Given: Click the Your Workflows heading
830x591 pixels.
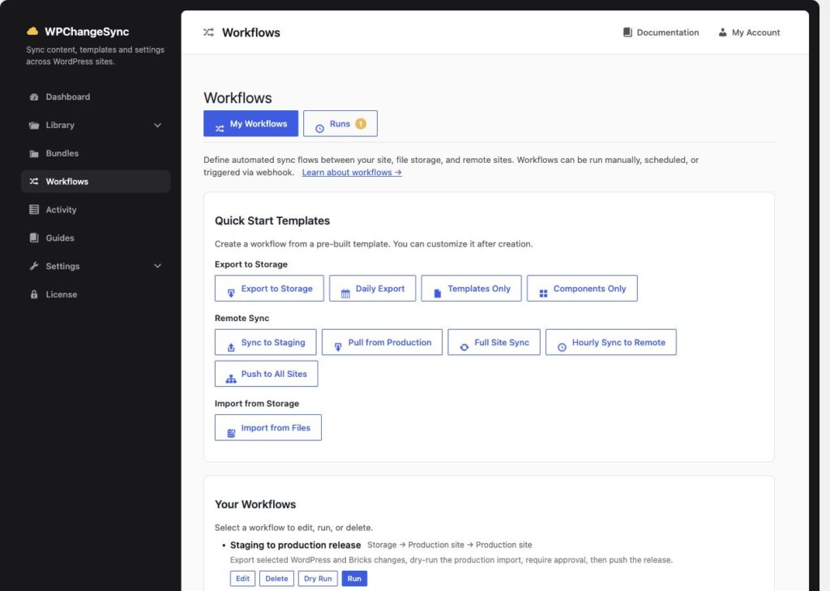Looking at the screenshot, I should (x=255, y=504).
